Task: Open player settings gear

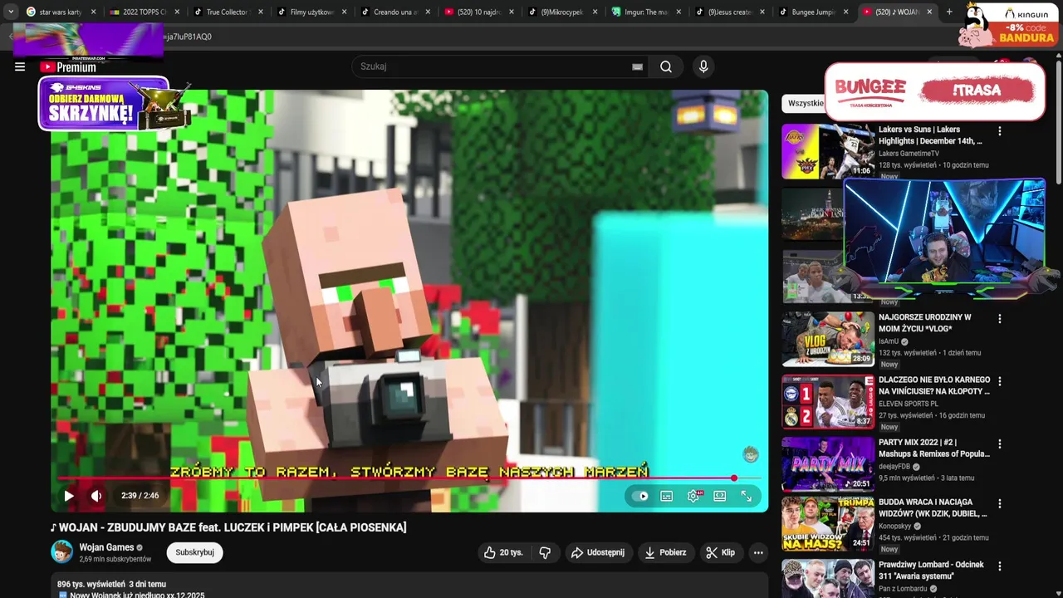Action: (x=693, y=496)
